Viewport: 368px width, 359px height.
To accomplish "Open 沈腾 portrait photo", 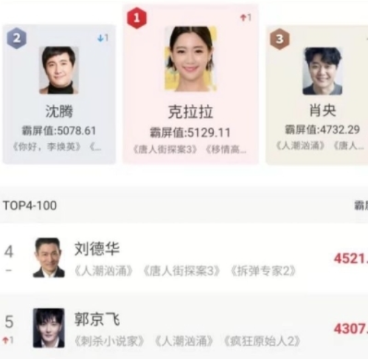I will [x=58, y=70].
